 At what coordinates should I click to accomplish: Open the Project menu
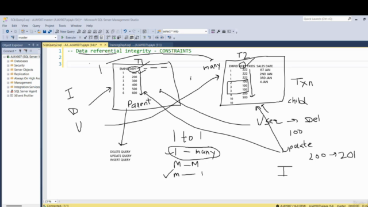[49, 25]
